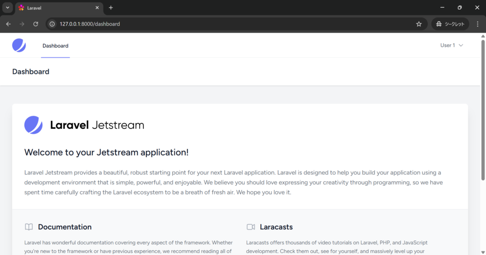Viewport: 486px width, 255px height.
Task: Click the Laravel Jetstream wordmark
Action: (97, 125)
